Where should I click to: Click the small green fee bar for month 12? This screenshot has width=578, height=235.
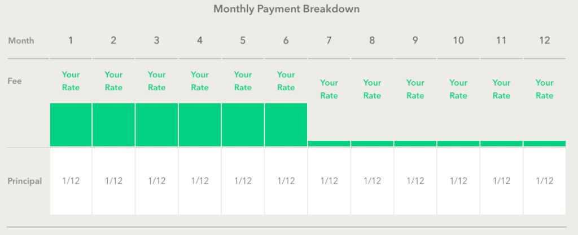point(545,144)
